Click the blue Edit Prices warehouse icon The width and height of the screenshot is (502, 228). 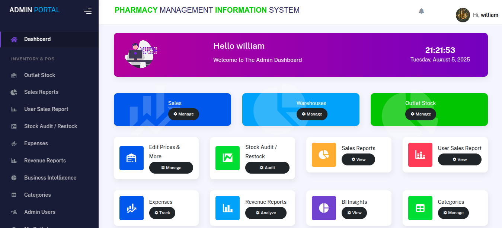click(x=131, y=158)
